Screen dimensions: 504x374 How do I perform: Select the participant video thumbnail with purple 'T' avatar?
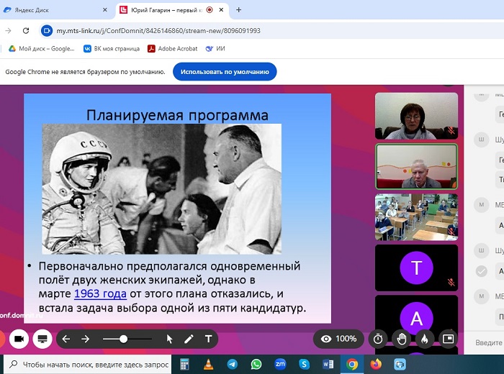[x=416, y=268]
